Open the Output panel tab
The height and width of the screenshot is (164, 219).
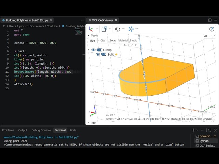23,130
